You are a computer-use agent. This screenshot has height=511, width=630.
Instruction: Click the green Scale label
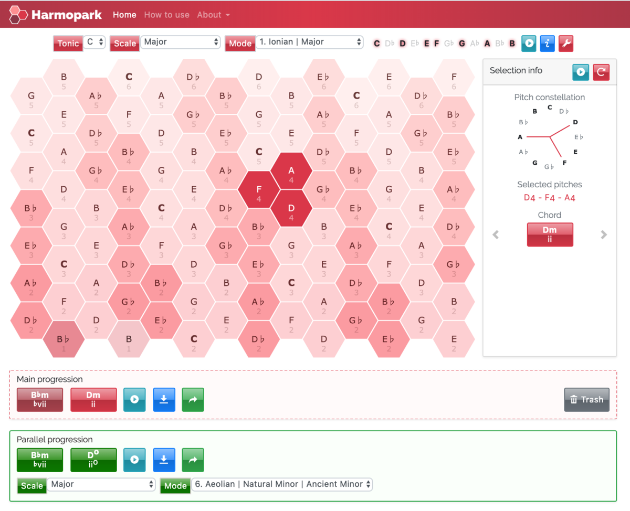click(31, 486)
